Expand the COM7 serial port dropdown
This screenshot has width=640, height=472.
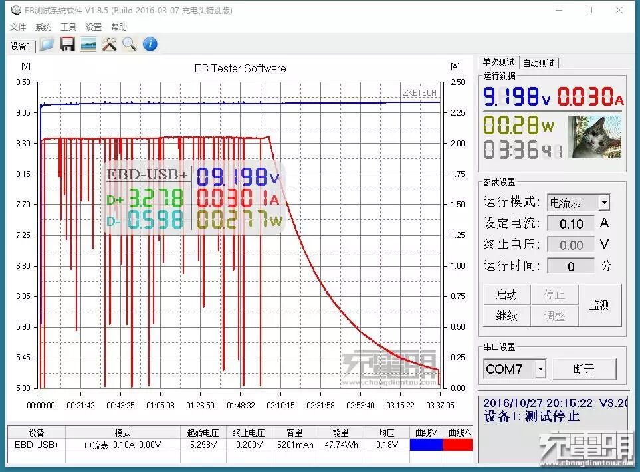540,369
